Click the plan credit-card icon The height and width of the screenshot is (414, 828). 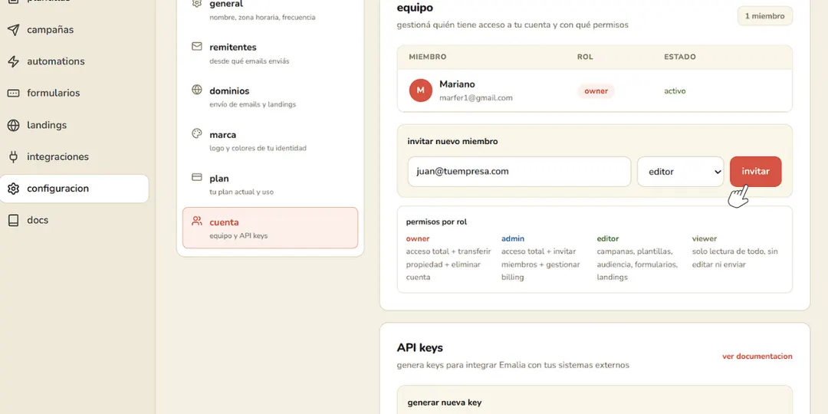[x=196, y=177]
